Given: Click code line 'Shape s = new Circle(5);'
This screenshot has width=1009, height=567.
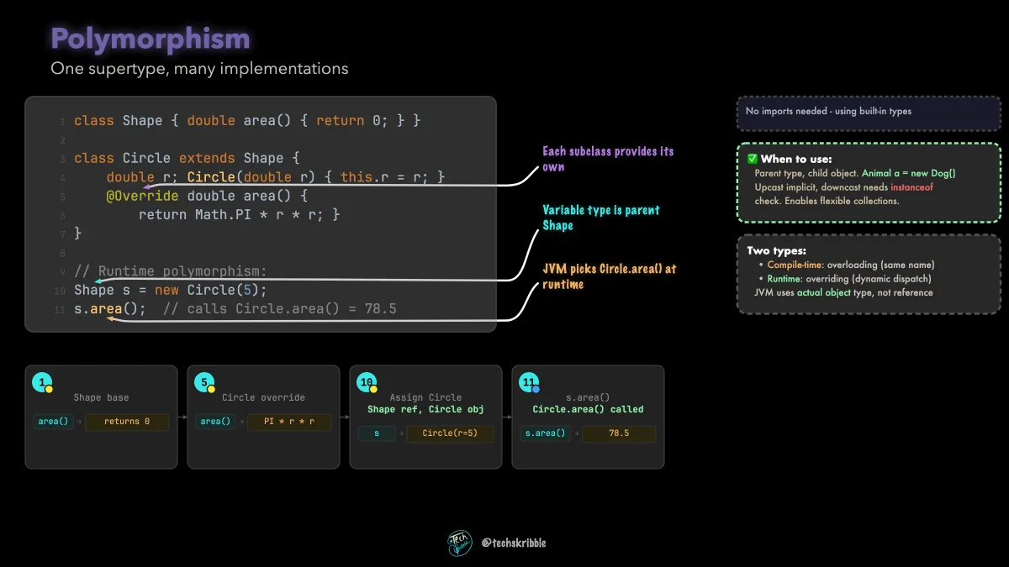Looking at the screenshot, I should click(x=171, y=291).
